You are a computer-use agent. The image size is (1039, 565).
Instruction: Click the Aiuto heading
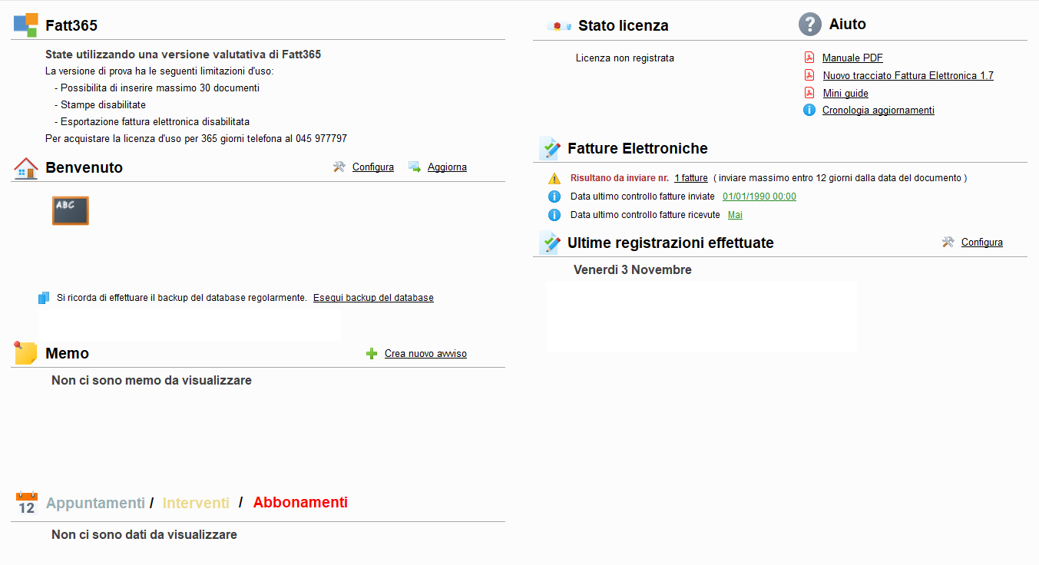tap(848, 24)
